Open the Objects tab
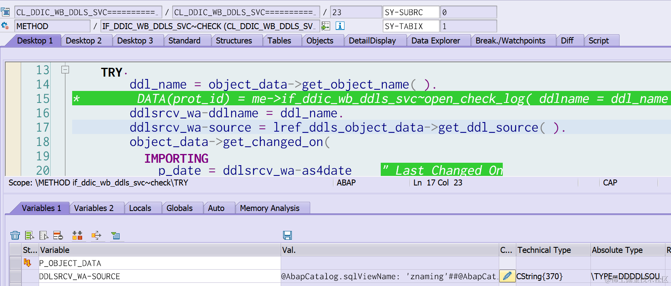 click(x=320, y=41)
